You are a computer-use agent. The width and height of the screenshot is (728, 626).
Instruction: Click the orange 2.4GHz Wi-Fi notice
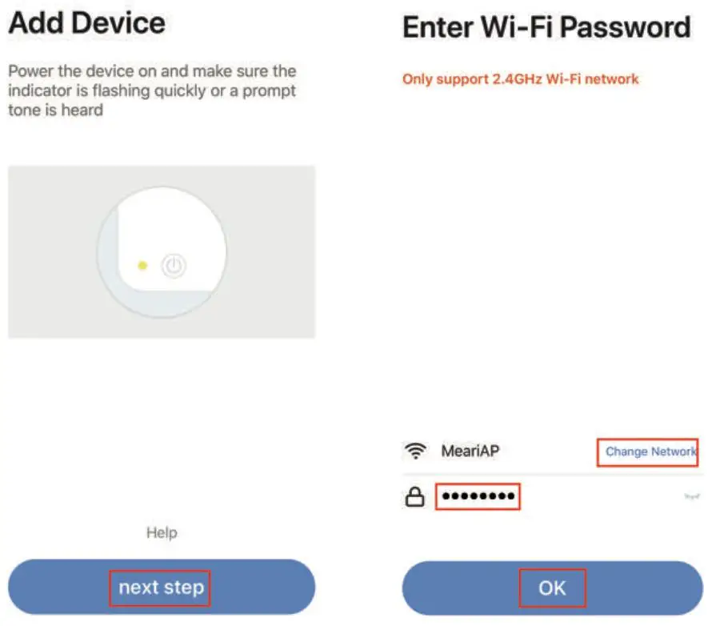(x=520, y=79)
